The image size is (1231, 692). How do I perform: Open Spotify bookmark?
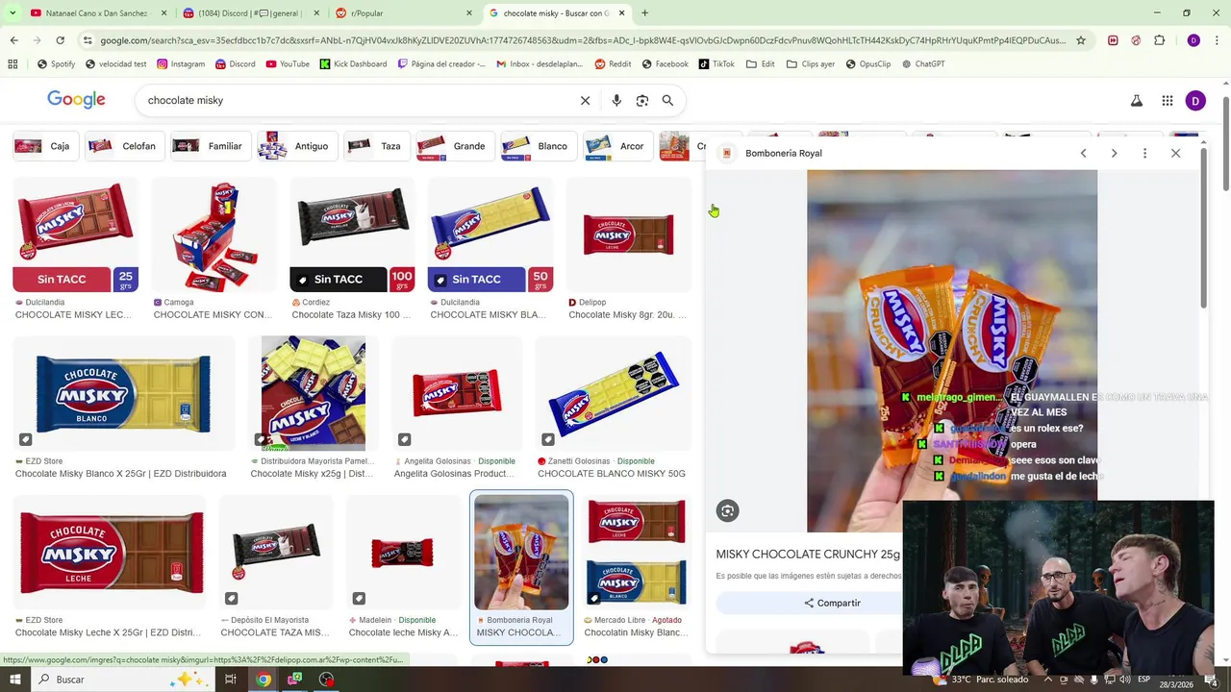[56, 64]
